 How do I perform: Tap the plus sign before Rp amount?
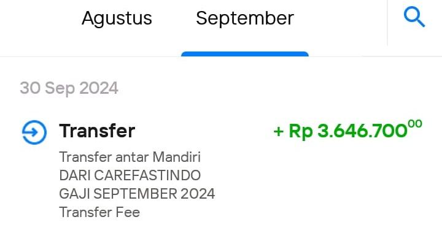tap(279, 131)
